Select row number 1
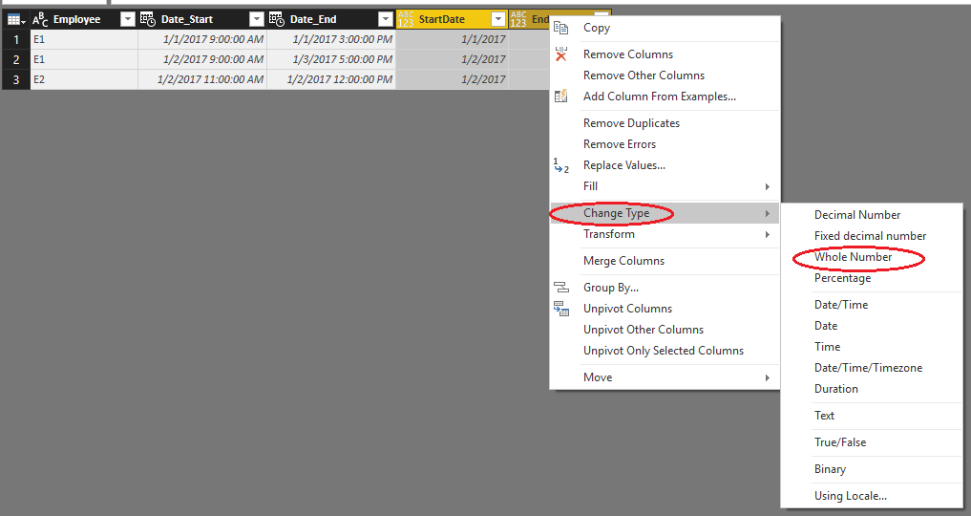971x516 pixels. [x=16, y=39]
